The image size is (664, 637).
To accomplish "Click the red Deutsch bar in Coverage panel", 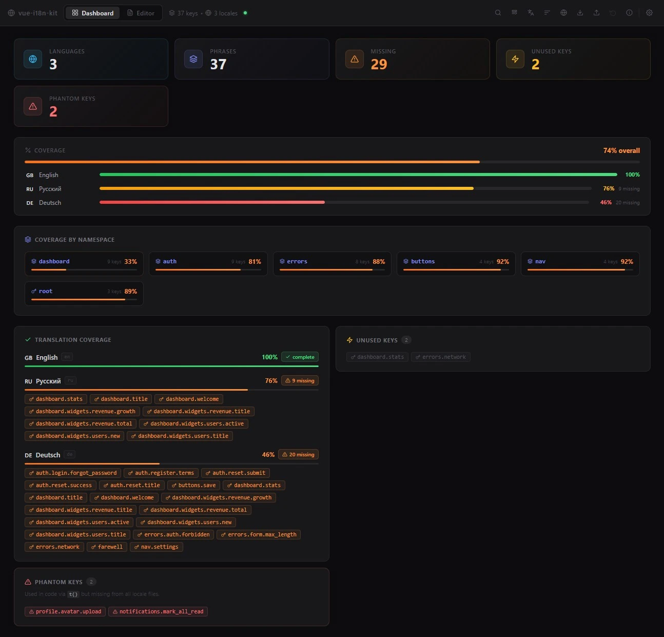I will (212, 202).
